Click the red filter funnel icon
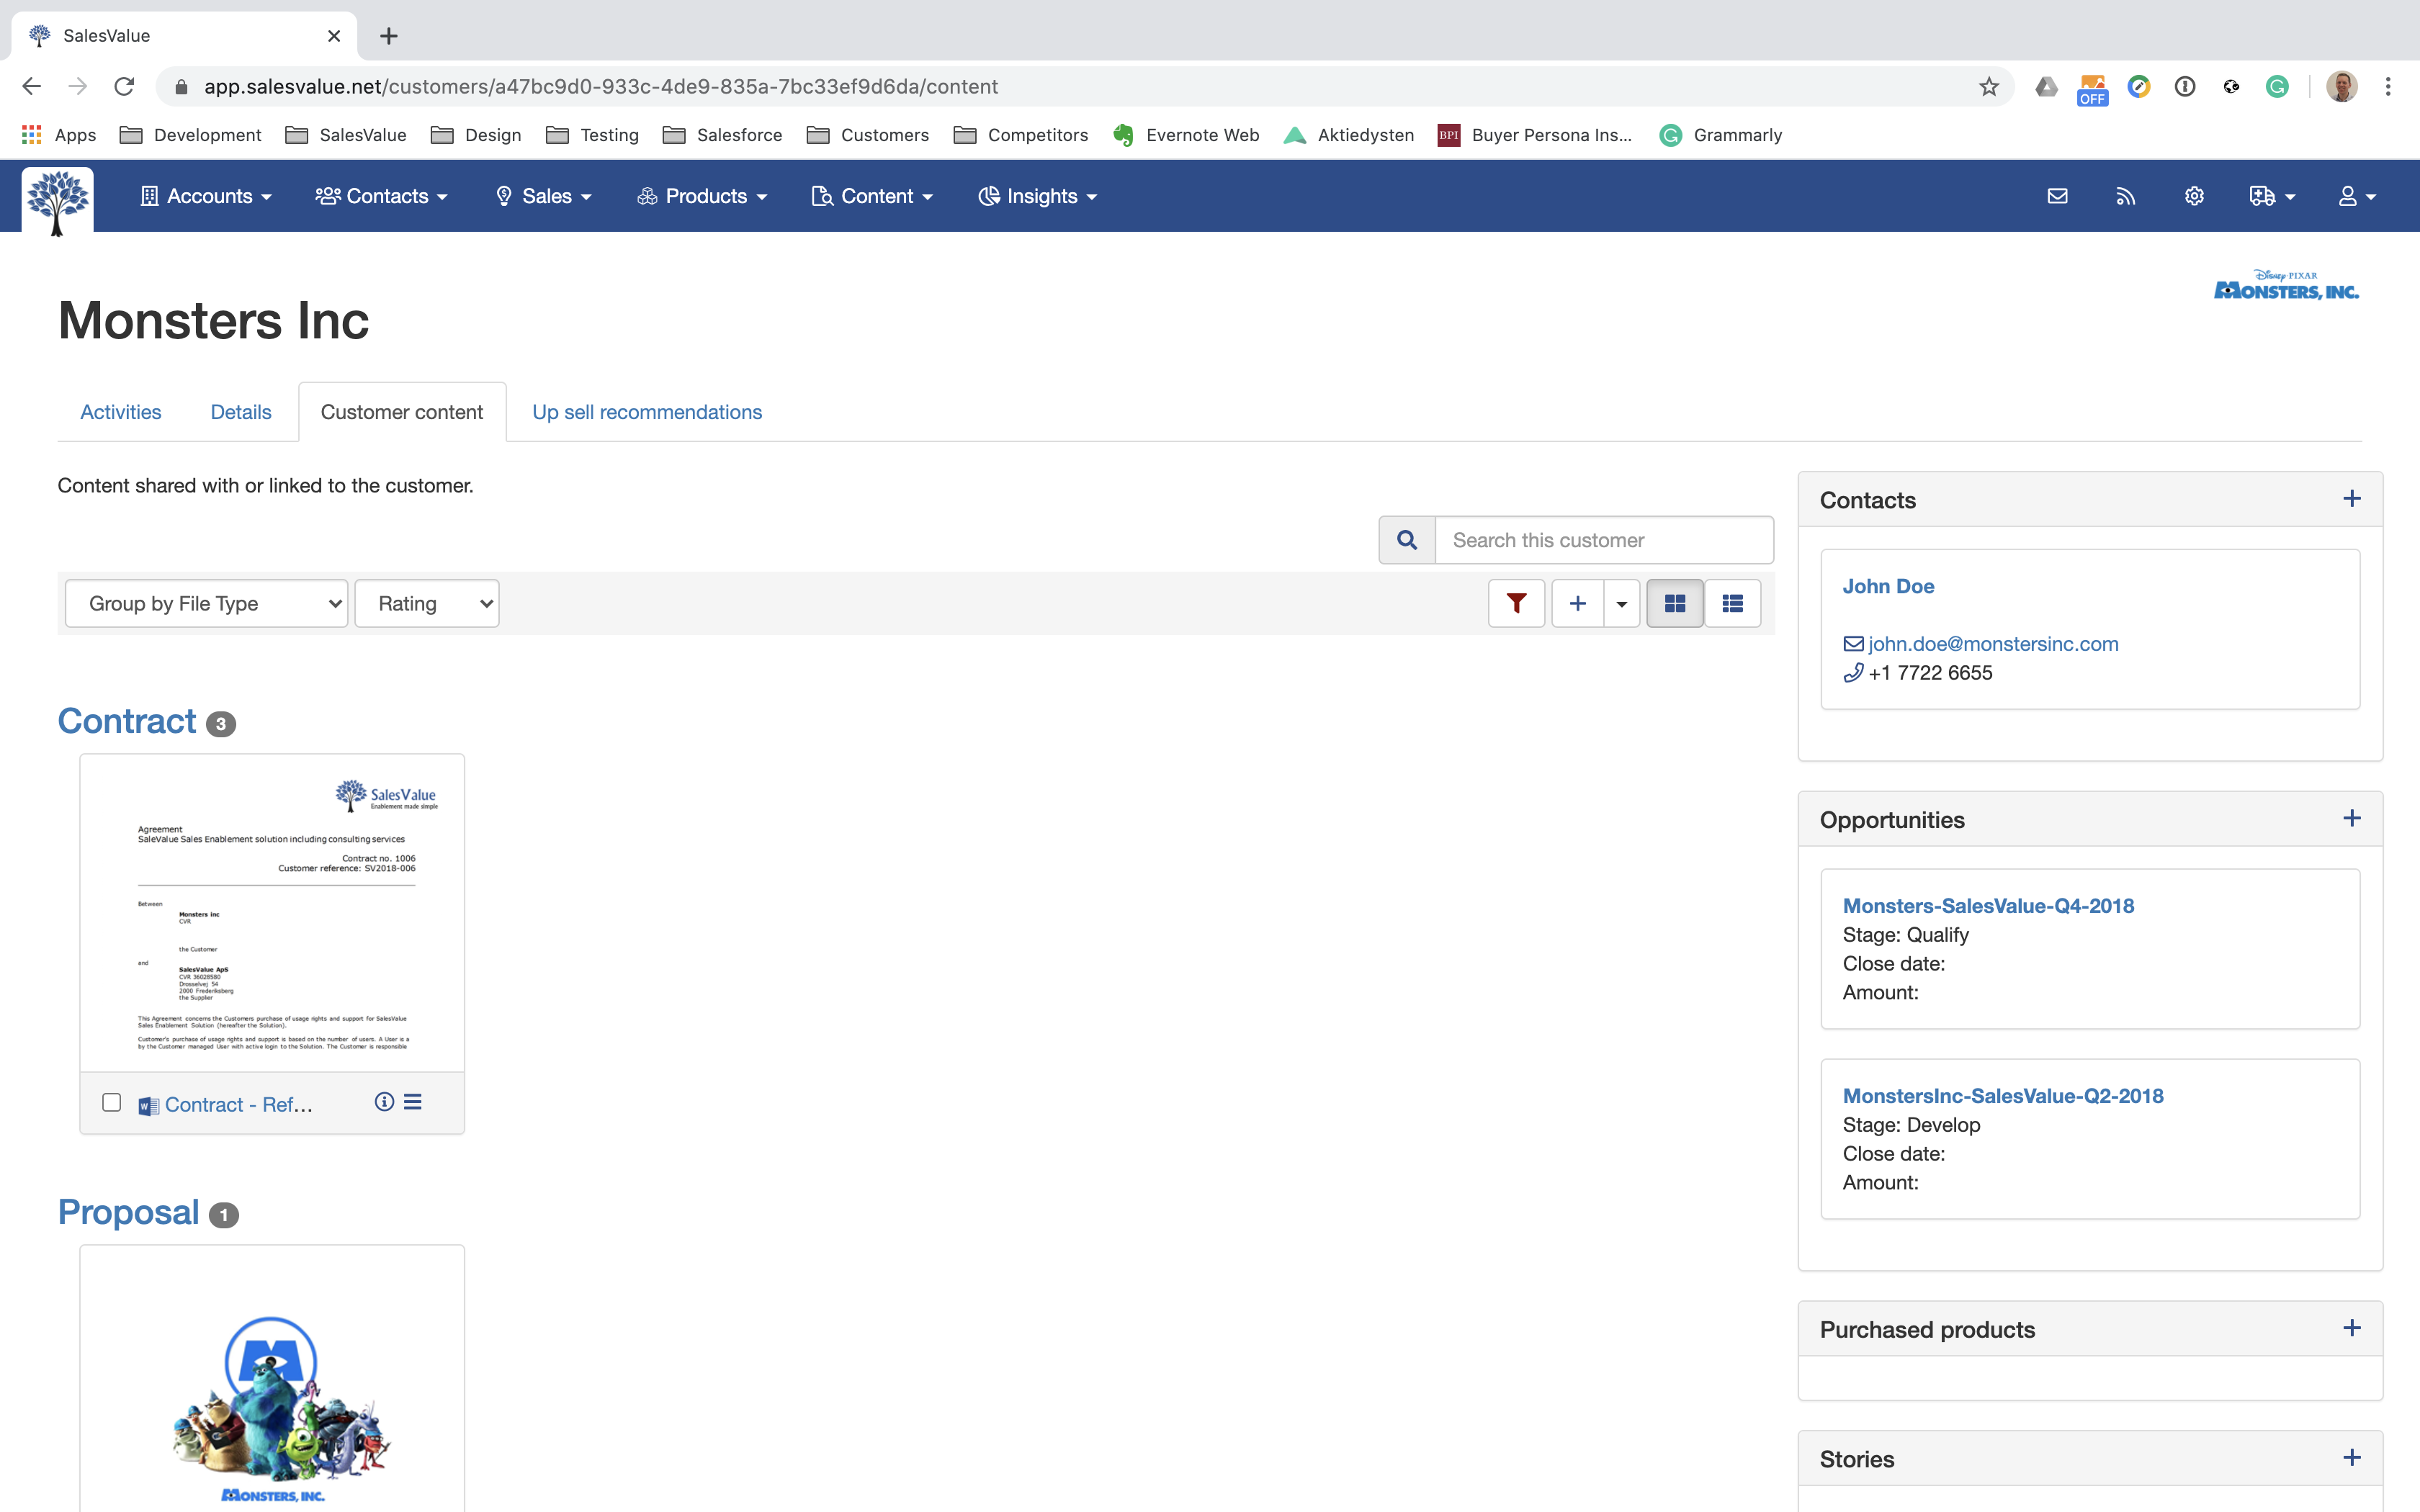Screen dimensions: 2420x1512 tap(1516, 603)
